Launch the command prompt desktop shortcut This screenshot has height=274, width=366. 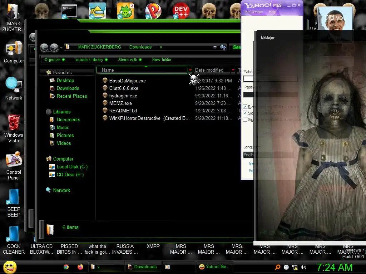69,11
